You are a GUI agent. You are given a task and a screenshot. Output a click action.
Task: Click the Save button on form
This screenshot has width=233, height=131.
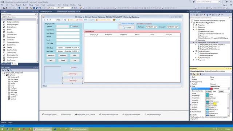point(51,60)
